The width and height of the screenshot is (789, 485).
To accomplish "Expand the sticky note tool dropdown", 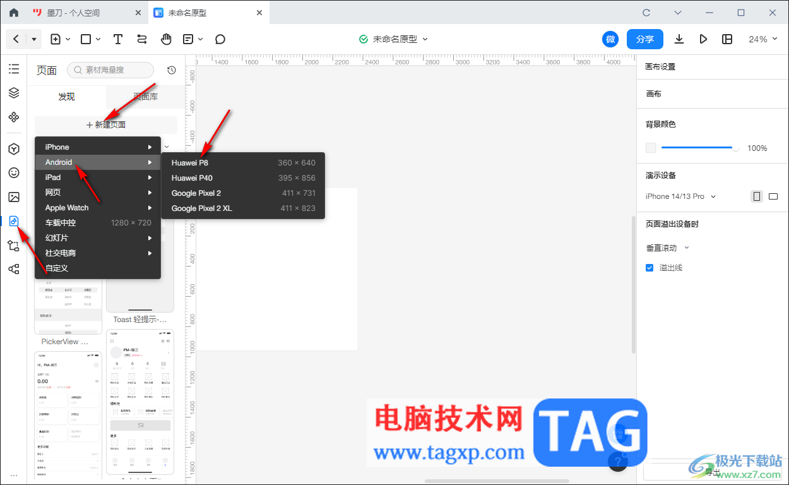I will tap(201, 39).
